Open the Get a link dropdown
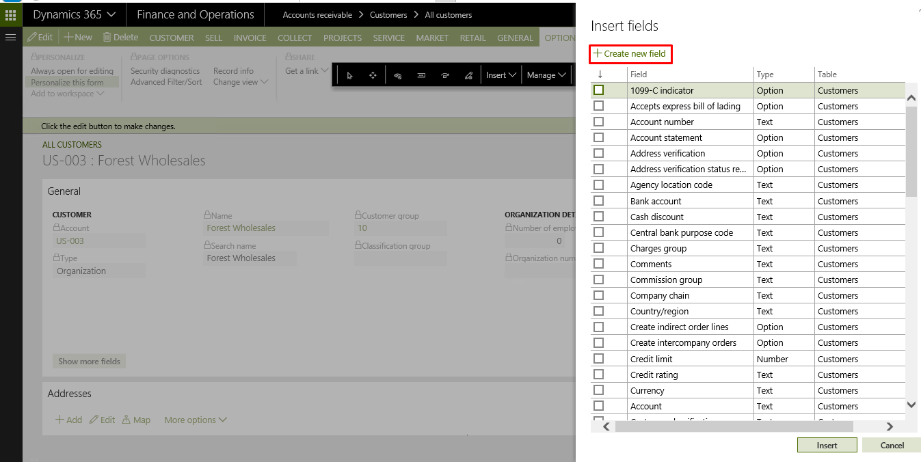The height and width of the screenshot is (462, 921). click(x=306, y=71)
